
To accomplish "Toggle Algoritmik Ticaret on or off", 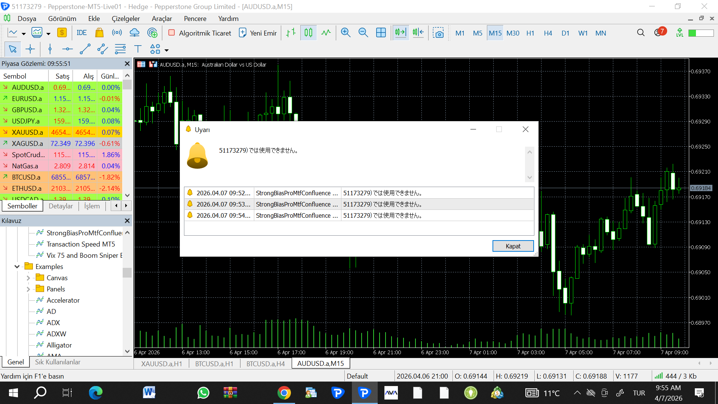I will click(x=200, y=33).
